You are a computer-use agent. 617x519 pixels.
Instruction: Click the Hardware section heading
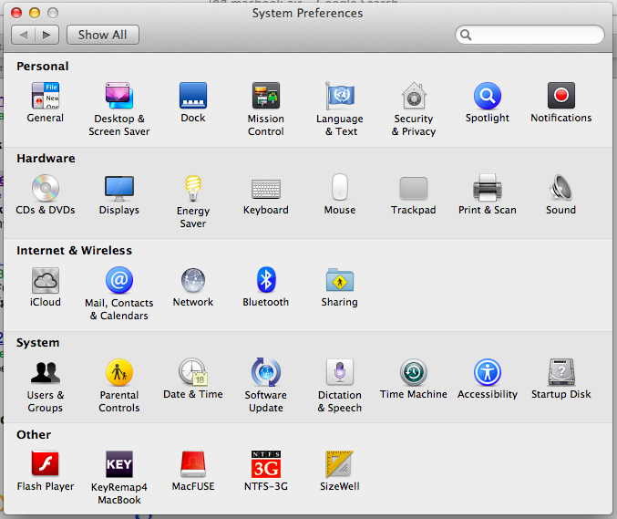pos(46,159)
